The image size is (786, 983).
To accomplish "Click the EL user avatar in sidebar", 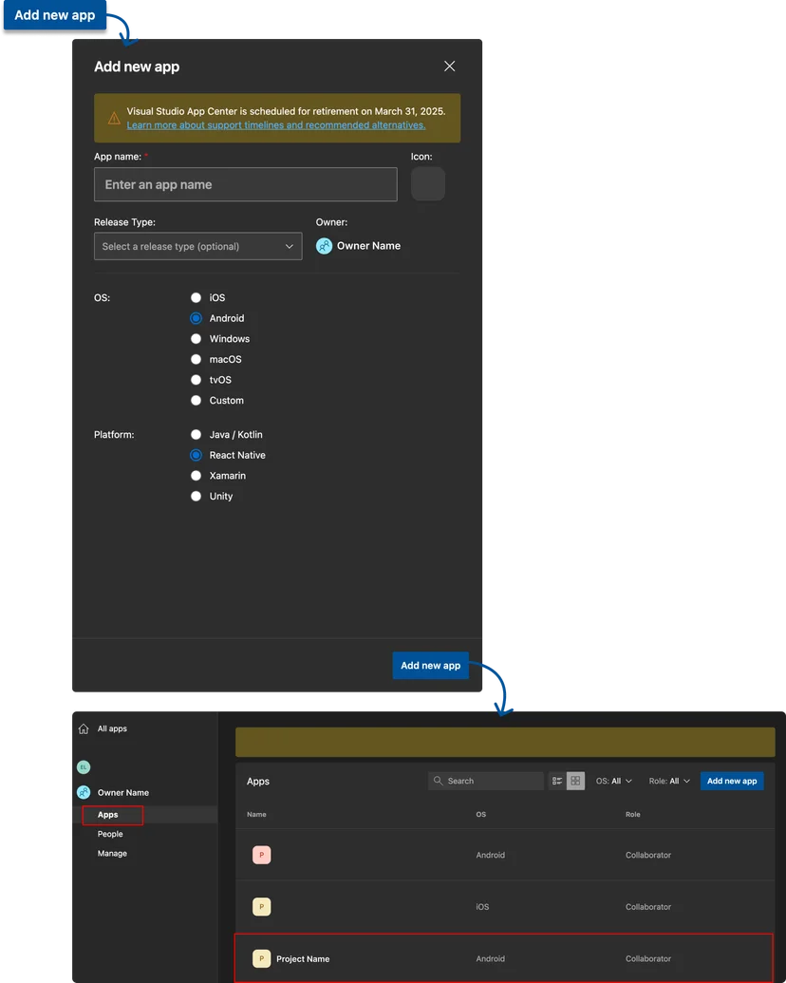I will pos(84,766).
